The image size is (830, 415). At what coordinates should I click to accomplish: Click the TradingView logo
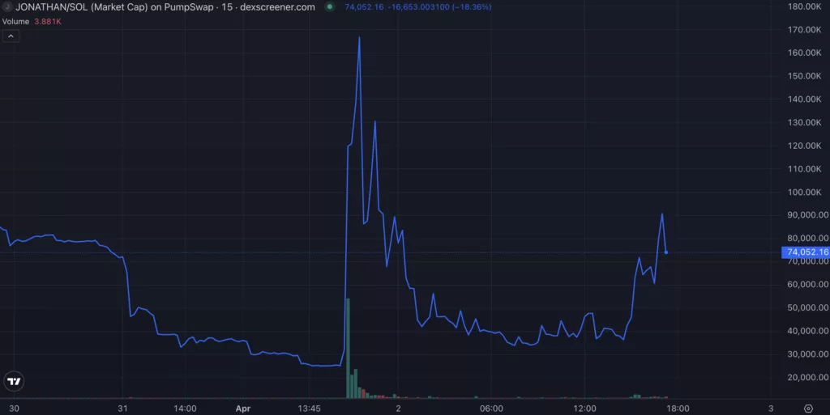point(14,381)
